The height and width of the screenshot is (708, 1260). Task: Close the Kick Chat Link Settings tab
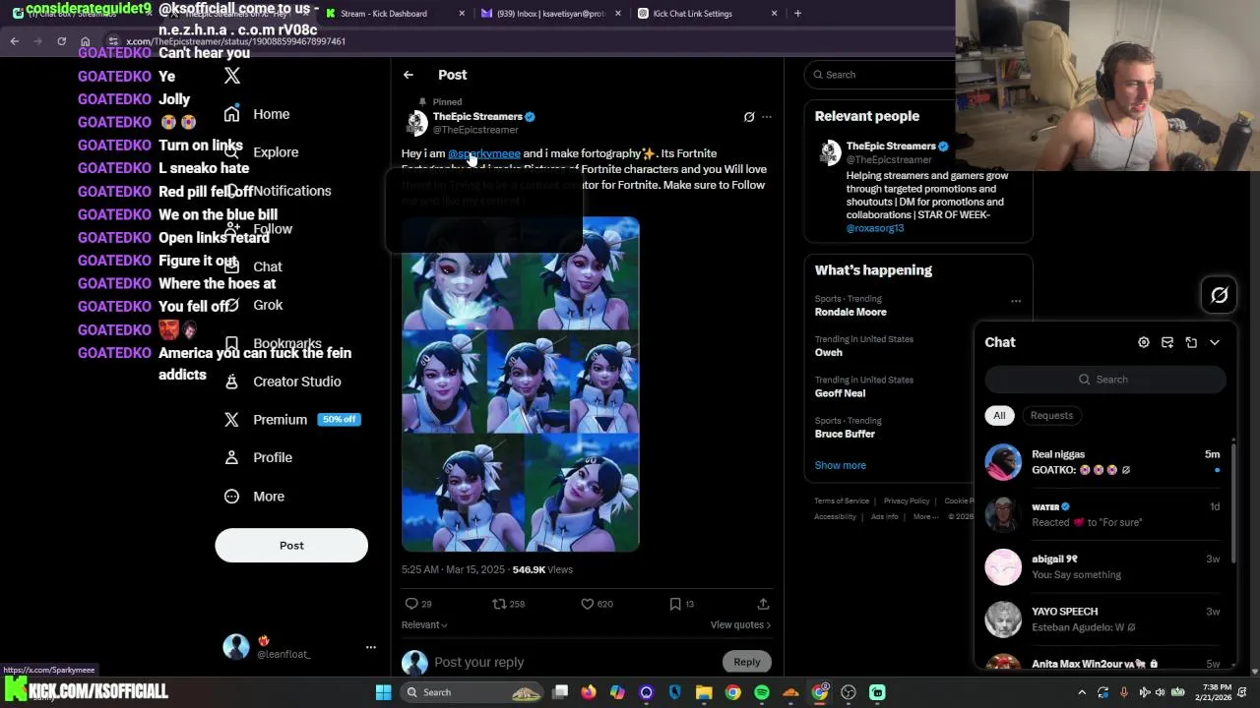[774, 14]
